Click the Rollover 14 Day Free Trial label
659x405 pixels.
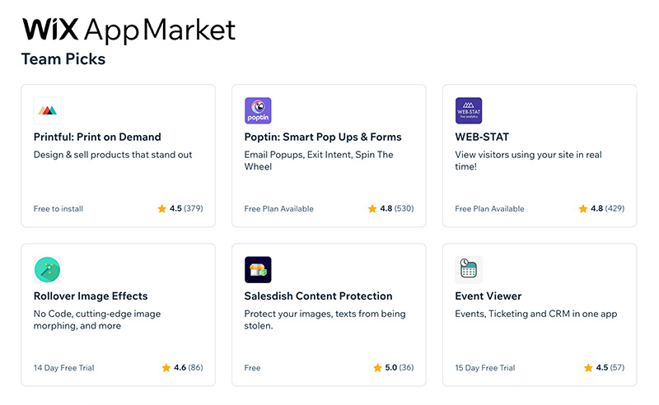pos(63,368)
